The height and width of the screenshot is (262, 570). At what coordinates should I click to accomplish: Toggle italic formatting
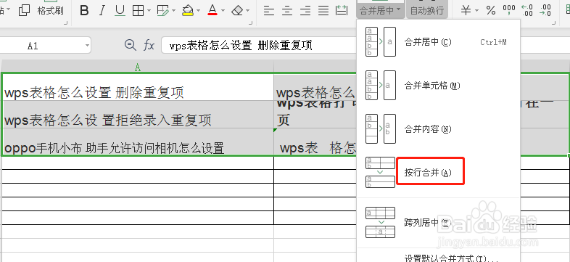[102, 11]
